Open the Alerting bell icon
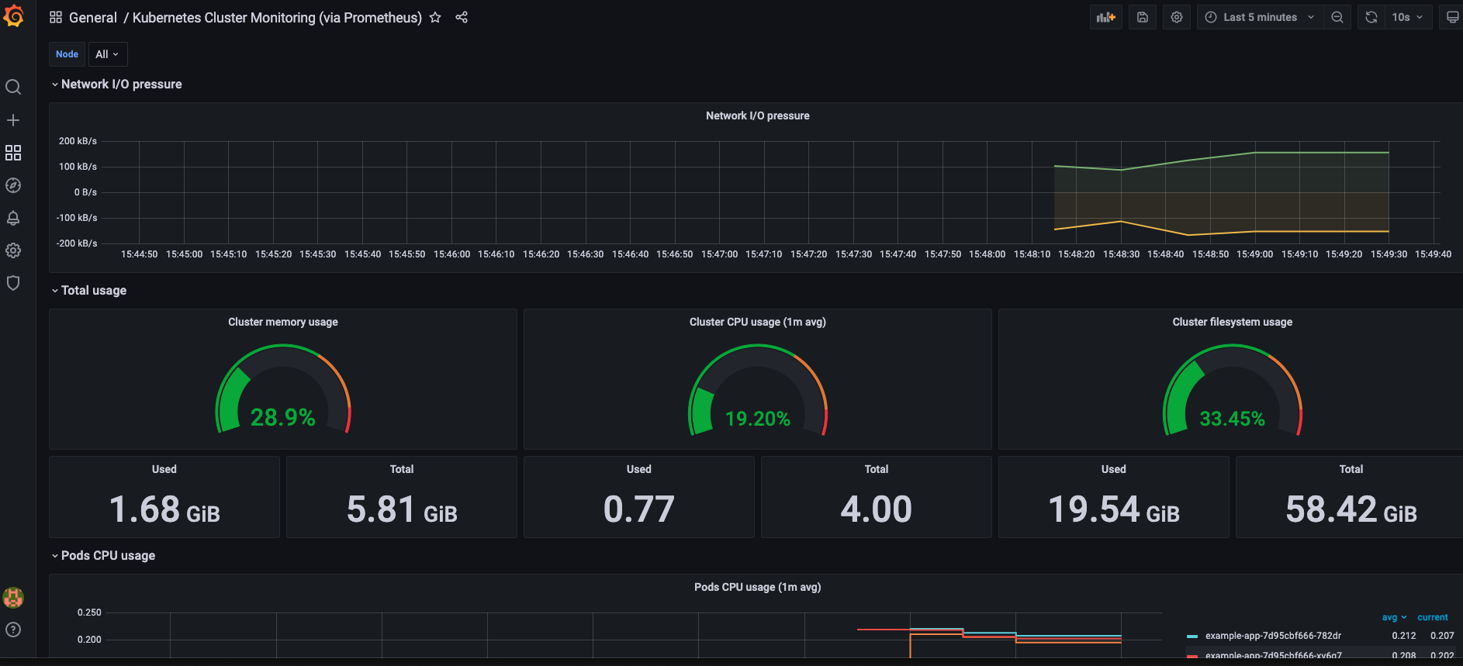 coord(13,218)
